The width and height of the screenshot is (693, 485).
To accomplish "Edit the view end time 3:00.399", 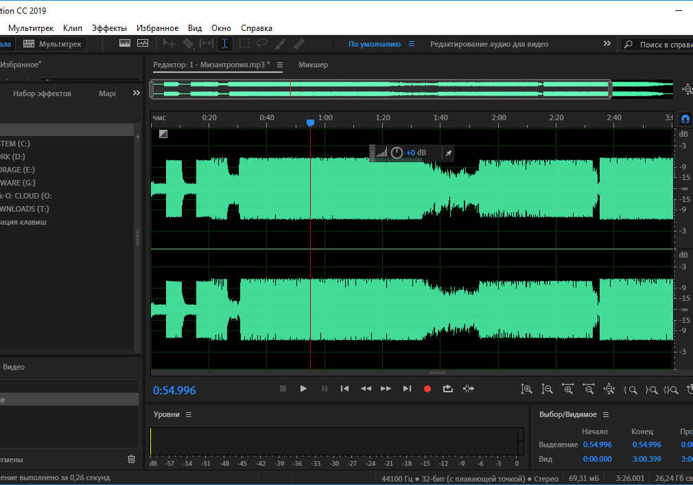I will [646, 459].
